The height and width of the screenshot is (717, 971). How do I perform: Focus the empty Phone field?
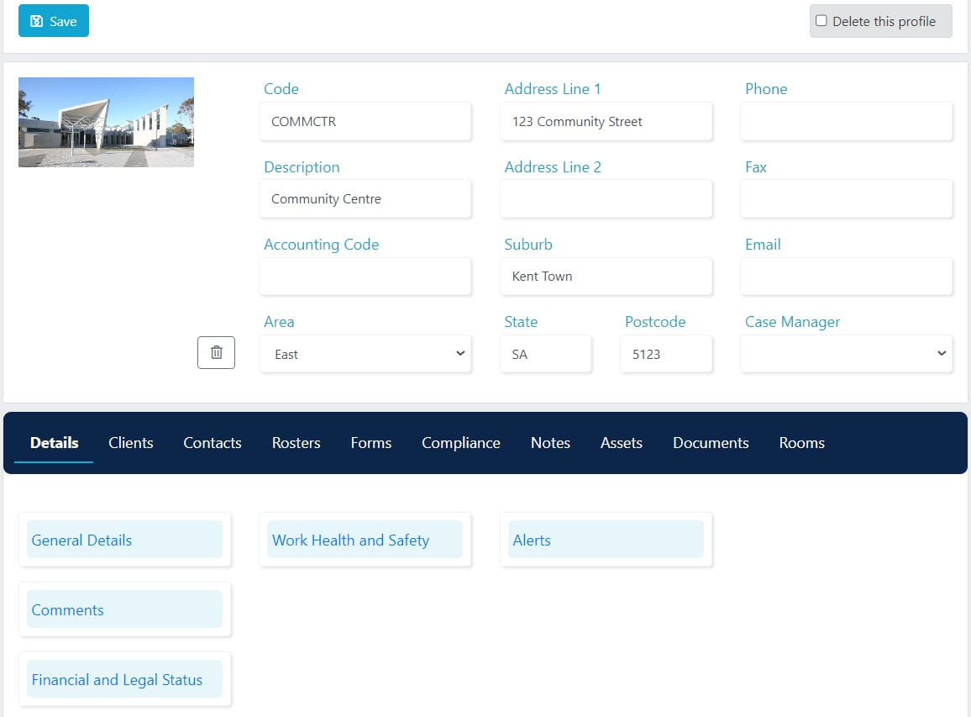click(846, 122)
